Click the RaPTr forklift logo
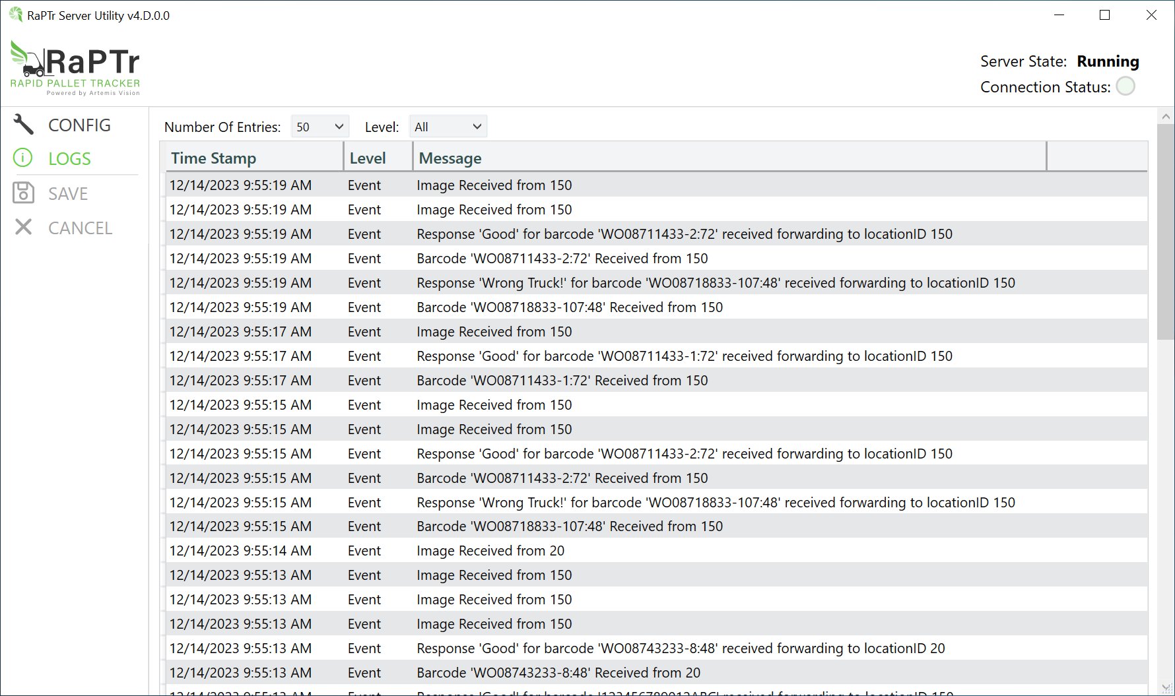This screenshot has width=1175, height=696. [x=75, y=68]
